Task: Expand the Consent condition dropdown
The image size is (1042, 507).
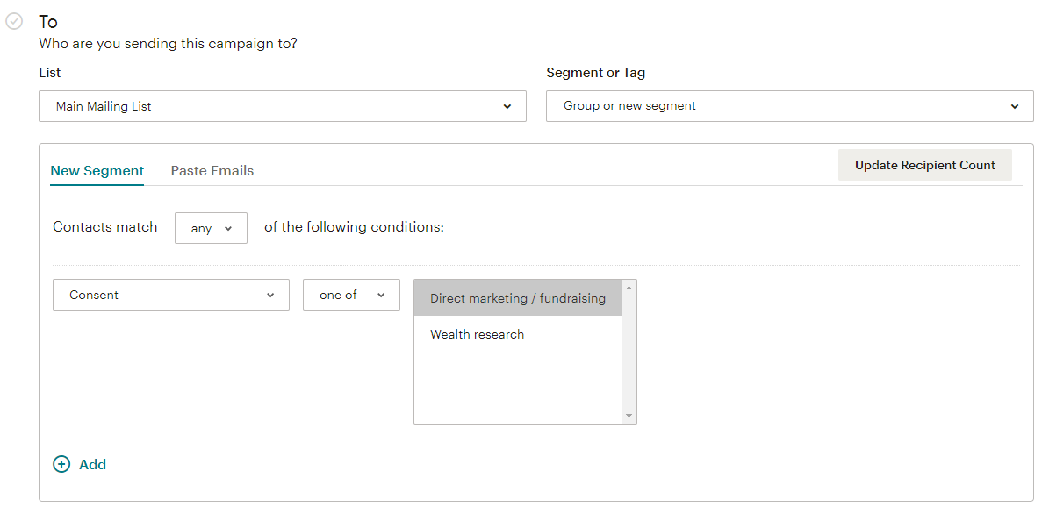Action: click(171, 295)
